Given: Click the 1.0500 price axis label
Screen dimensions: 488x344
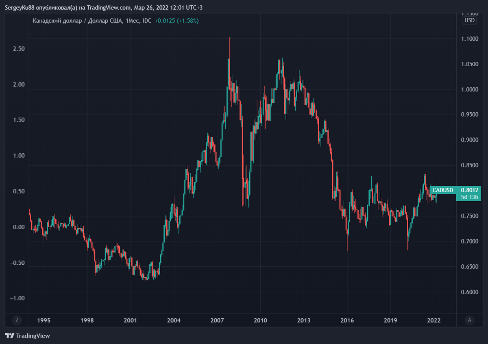Looking at the screenshot, I should [x=469, y=64].
